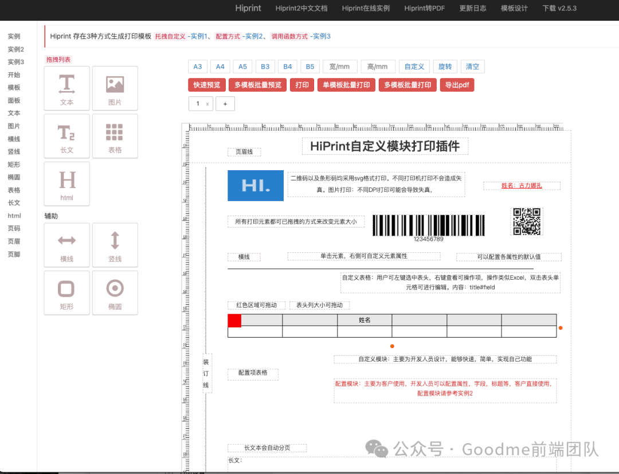Open 实例3 in the left sidebar
The image size is (619, 474).
[x=16, y=62]
